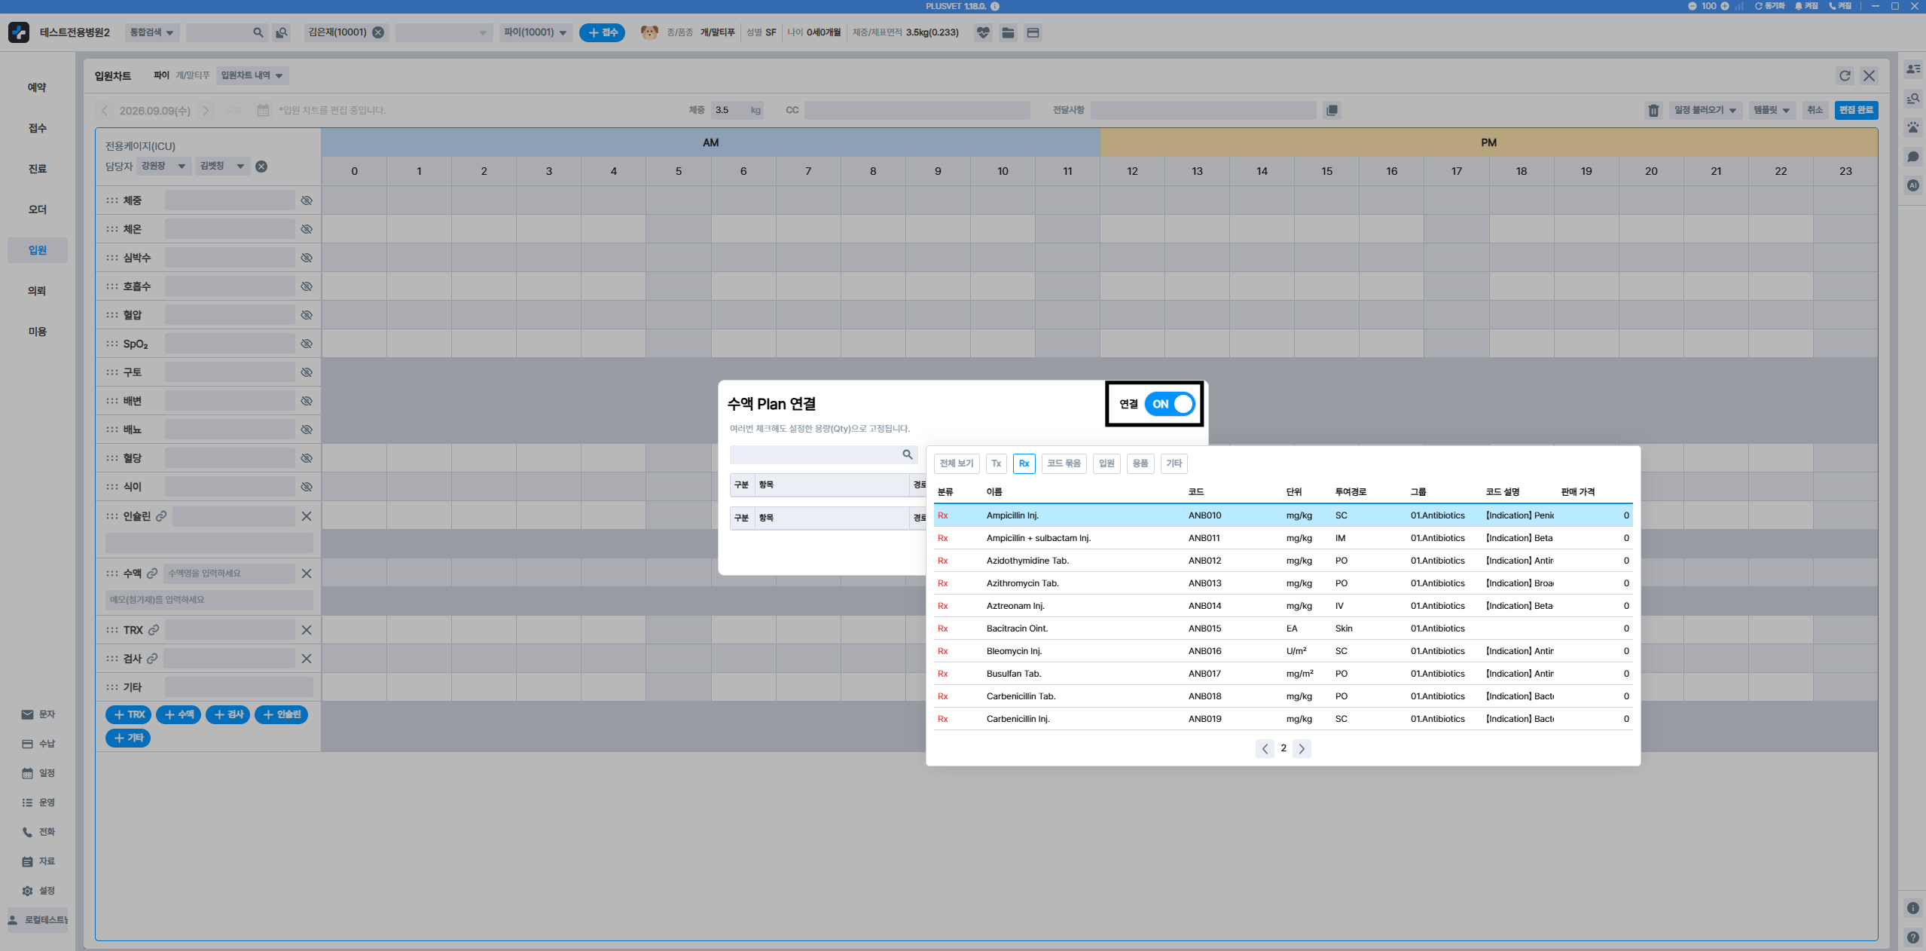Click the search icon in 수액 Plan dialog
Image resolution: width=1926 pixels, height=951 pixels.
907,454
